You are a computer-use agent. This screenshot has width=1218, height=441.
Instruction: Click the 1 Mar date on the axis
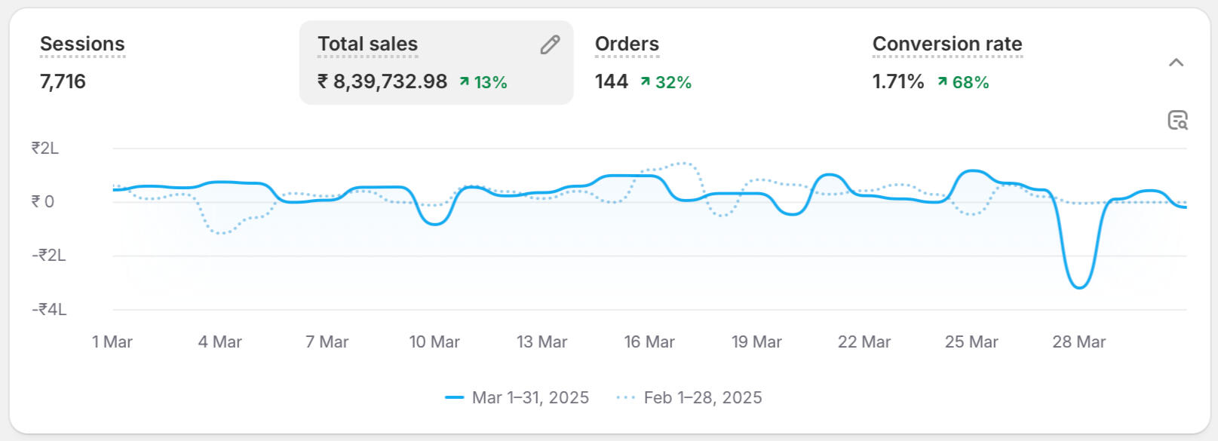click(112, 341)
